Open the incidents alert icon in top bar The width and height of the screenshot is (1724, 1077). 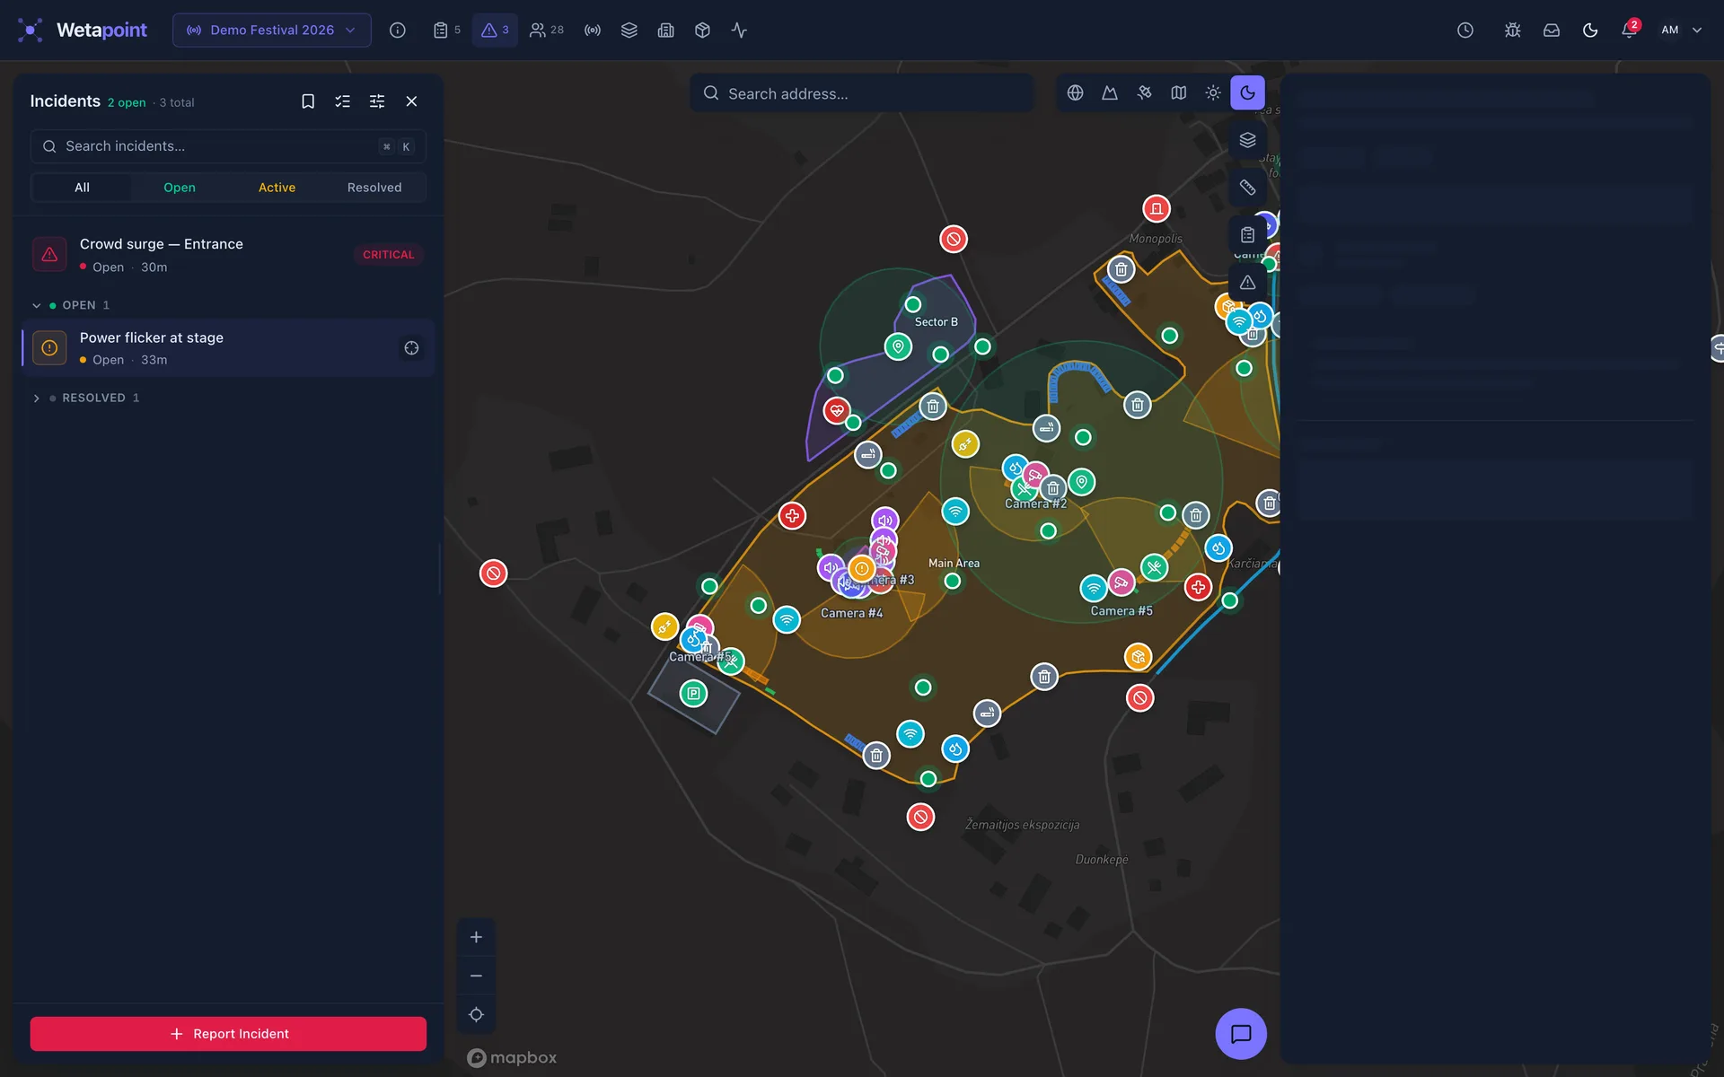pos(495,30)
